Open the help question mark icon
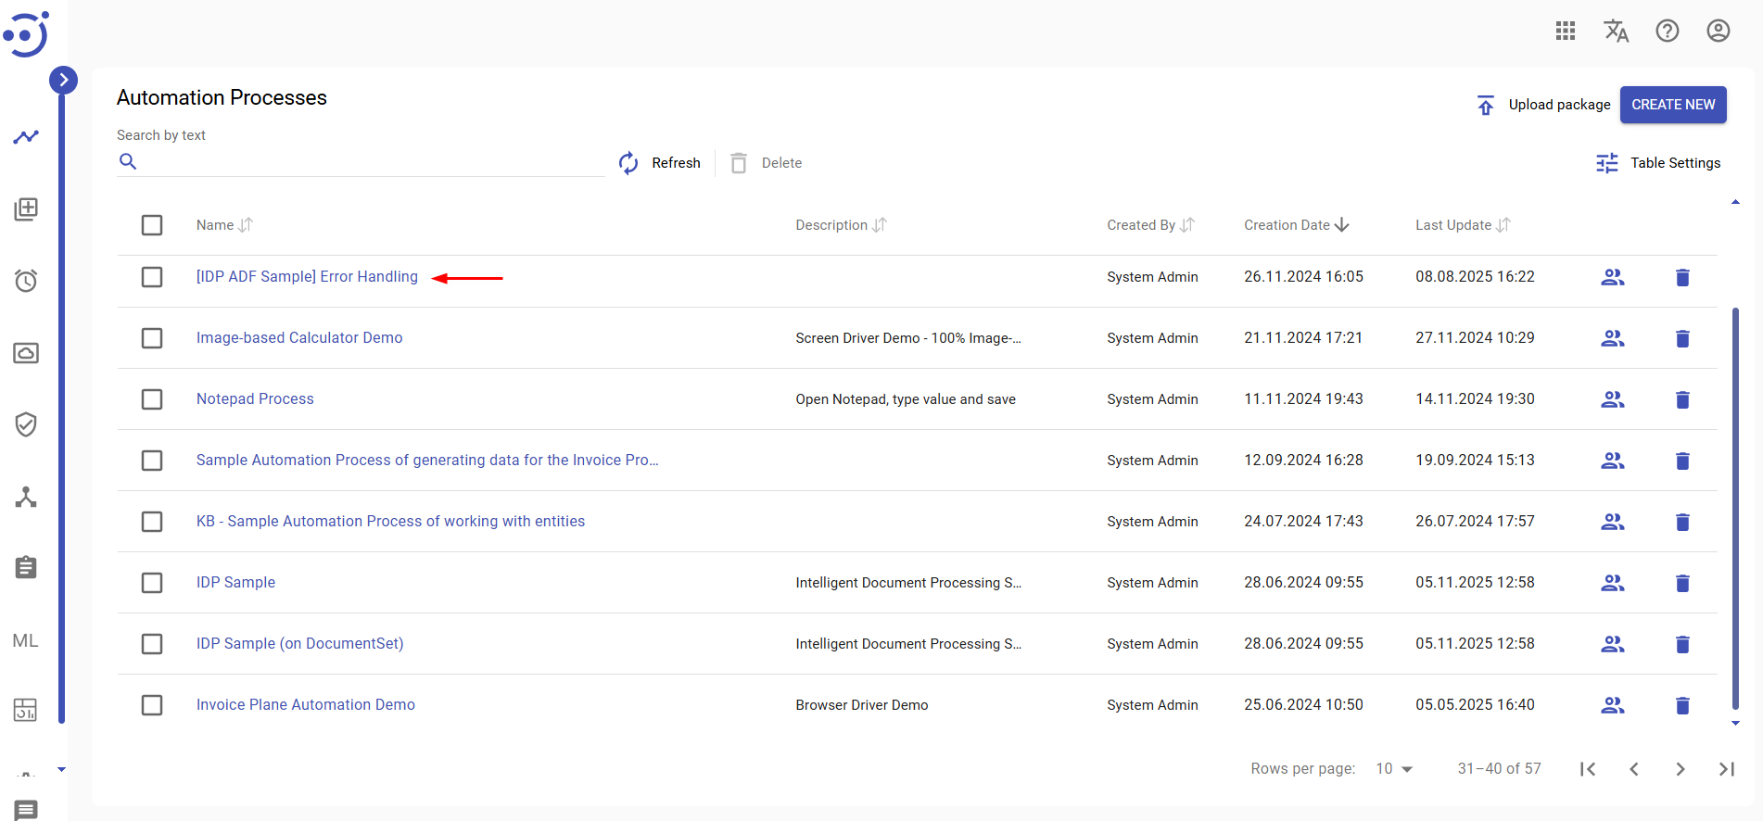This screenshot has height=821, width=1763. click(1668, 31)
